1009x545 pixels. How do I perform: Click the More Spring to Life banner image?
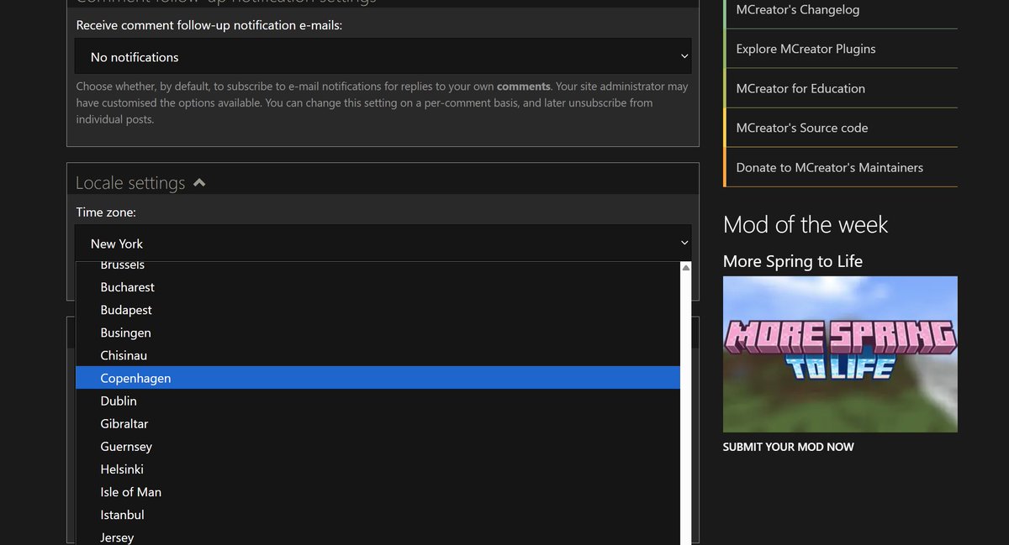pyautogui.click(x=840, y=354)
